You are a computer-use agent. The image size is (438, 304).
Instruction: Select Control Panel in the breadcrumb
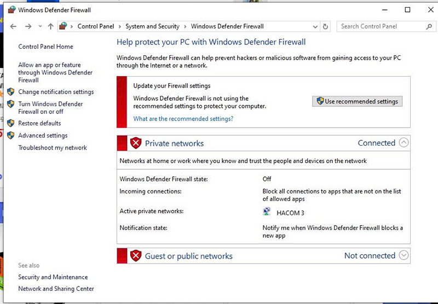(96, 26)
